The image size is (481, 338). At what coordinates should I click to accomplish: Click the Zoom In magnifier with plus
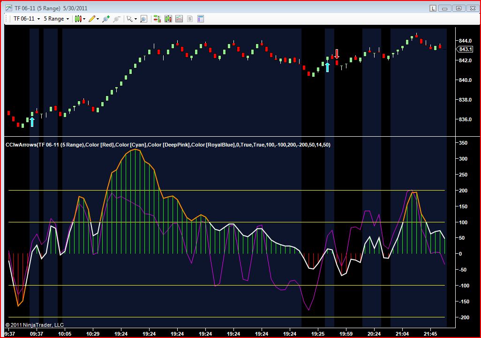tap(106, 19)
